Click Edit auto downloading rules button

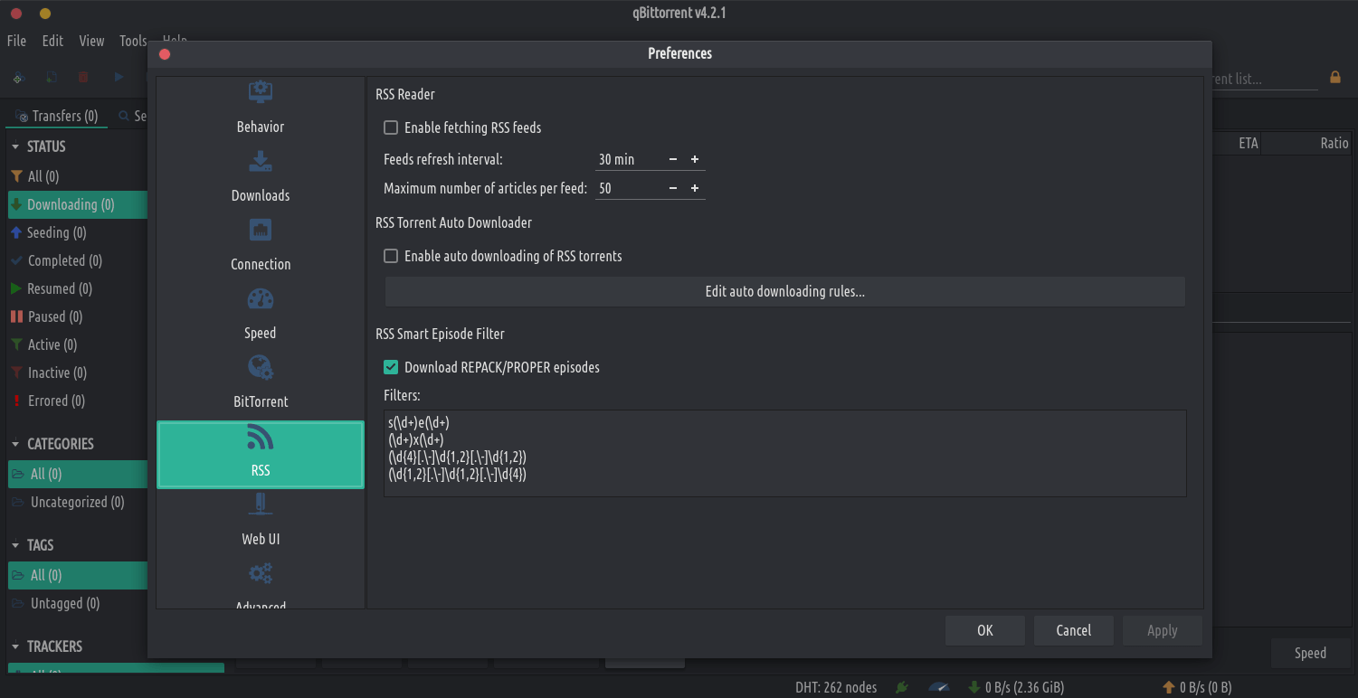[x=784, y=291]
